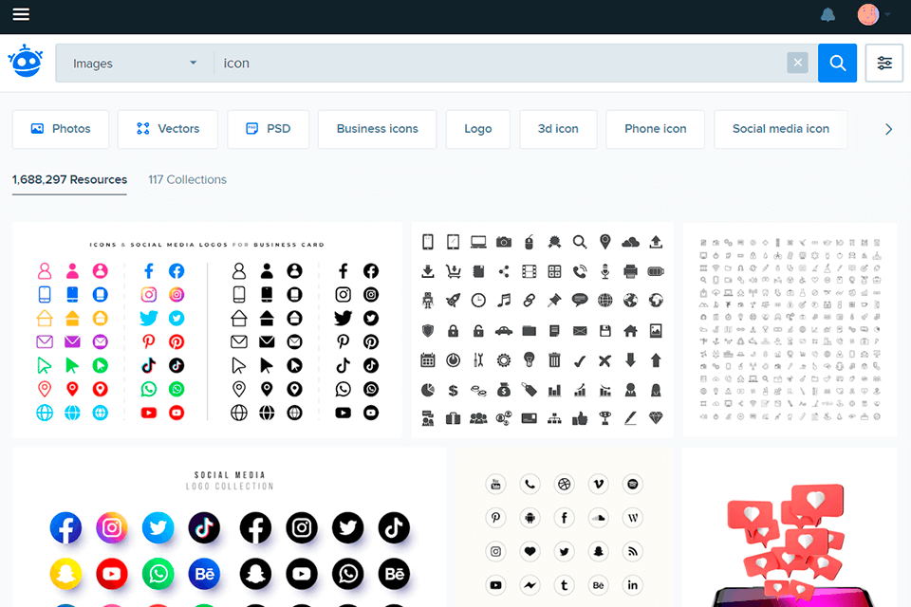Open the user avatar menu
Screen dimensions: 911x607
click(x=868, y=14)
